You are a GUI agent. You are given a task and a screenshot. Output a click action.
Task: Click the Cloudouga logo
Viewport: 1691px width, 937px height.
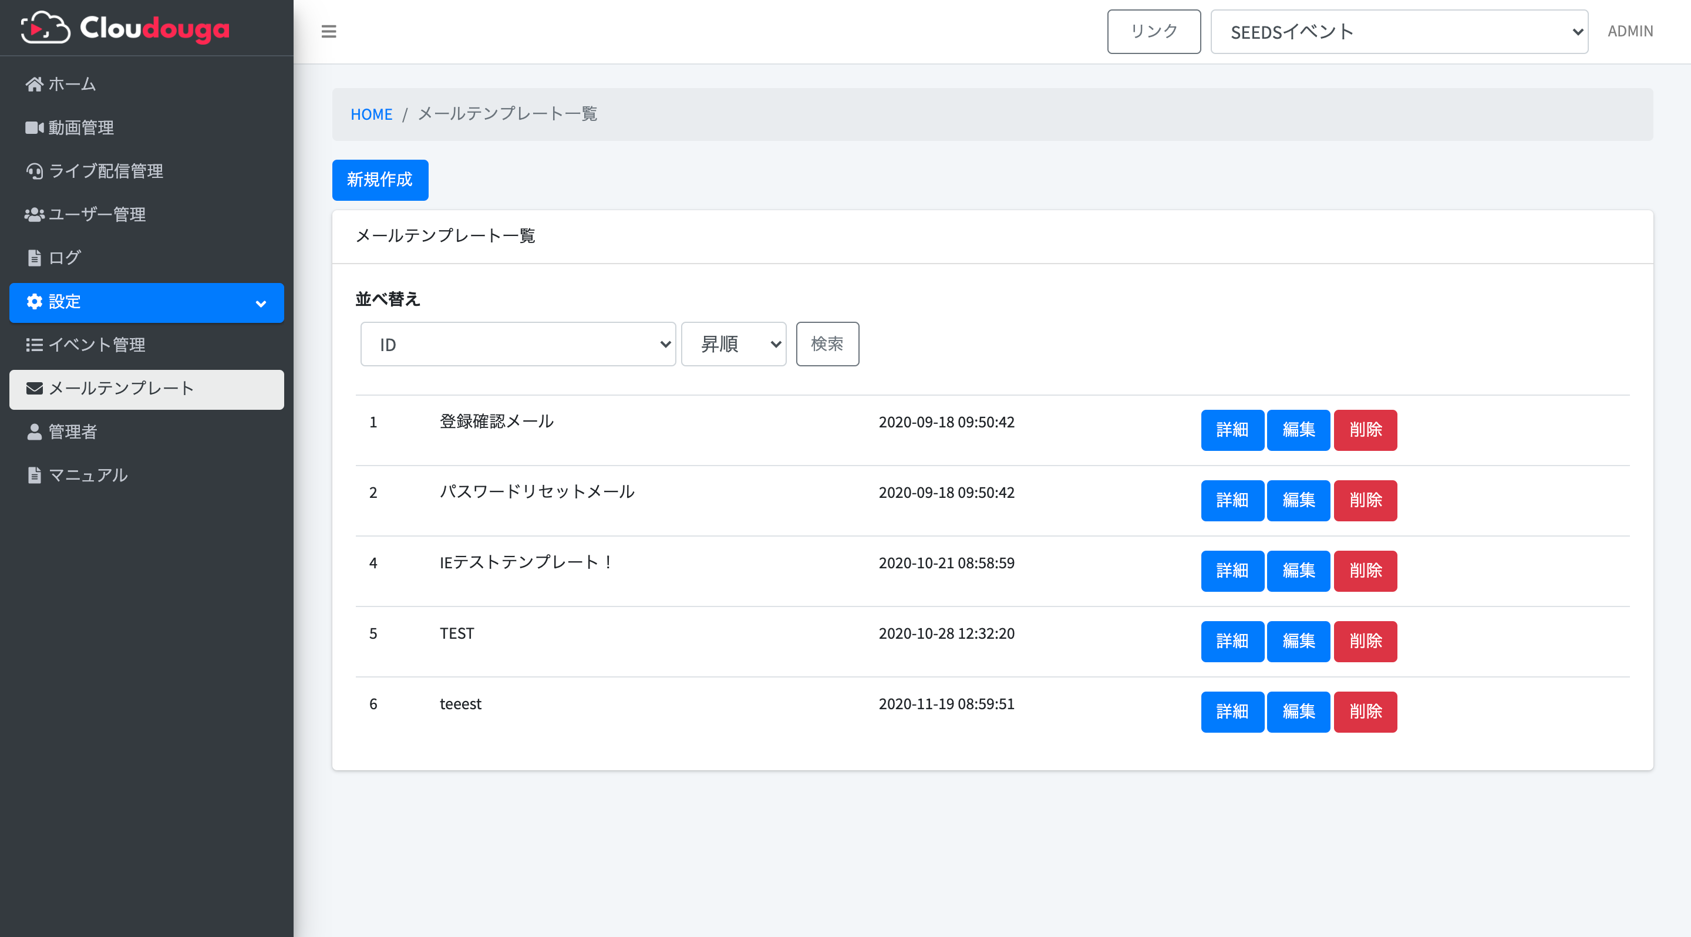click(x=126, y=28)
